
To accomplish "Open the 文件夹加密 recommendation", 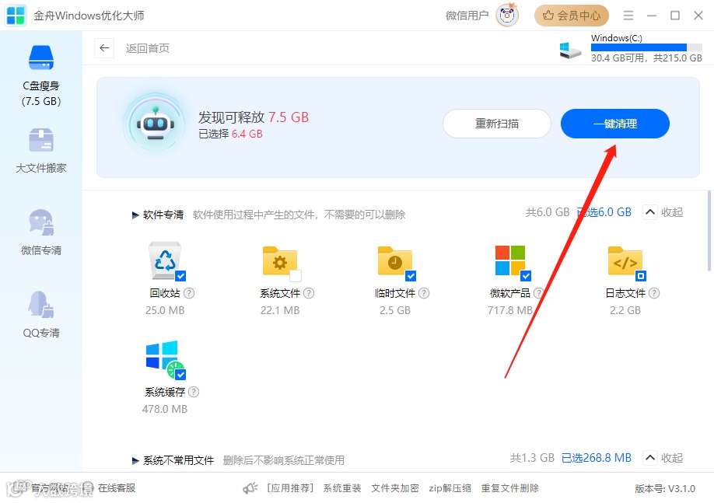I will [395, 488].
